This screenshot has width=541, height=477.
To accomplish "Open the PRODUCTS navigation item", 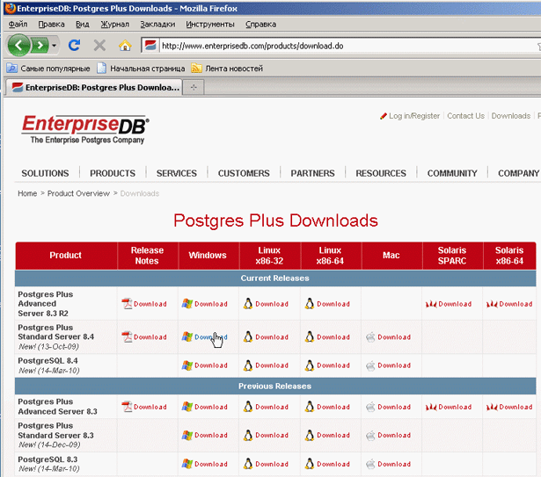I will [113, 173].
